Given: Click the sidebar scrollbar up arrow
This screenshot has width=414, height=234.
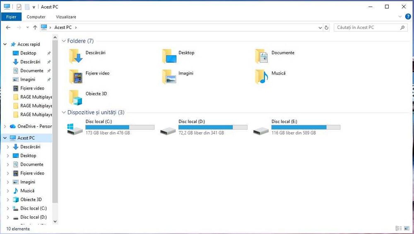Looking at the screenshot, I should (55, 38).
